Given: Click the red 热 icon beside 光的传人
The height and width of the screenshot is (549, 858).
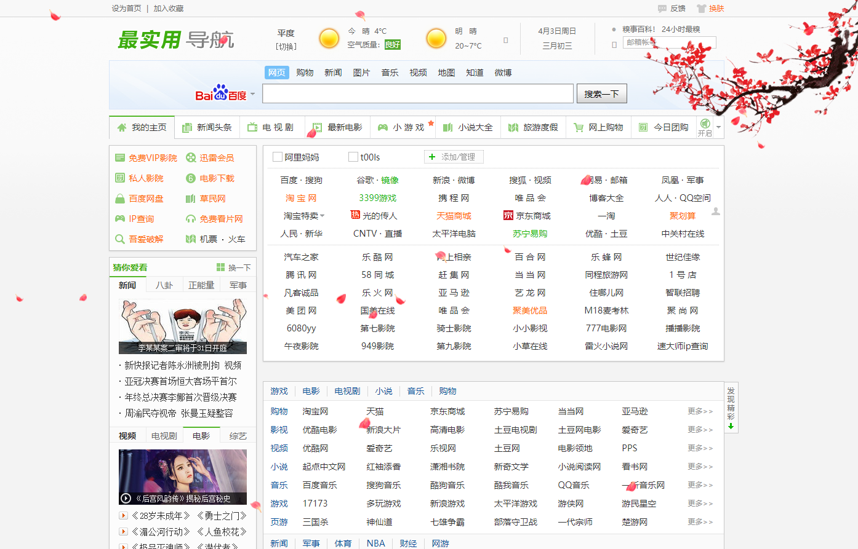Looking at the screenshot, I should coord(355,215).
